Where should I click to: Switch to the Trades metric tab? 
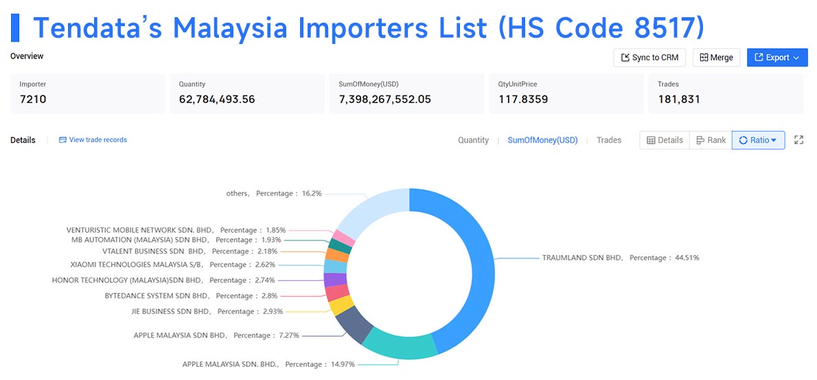click(608, 140)
